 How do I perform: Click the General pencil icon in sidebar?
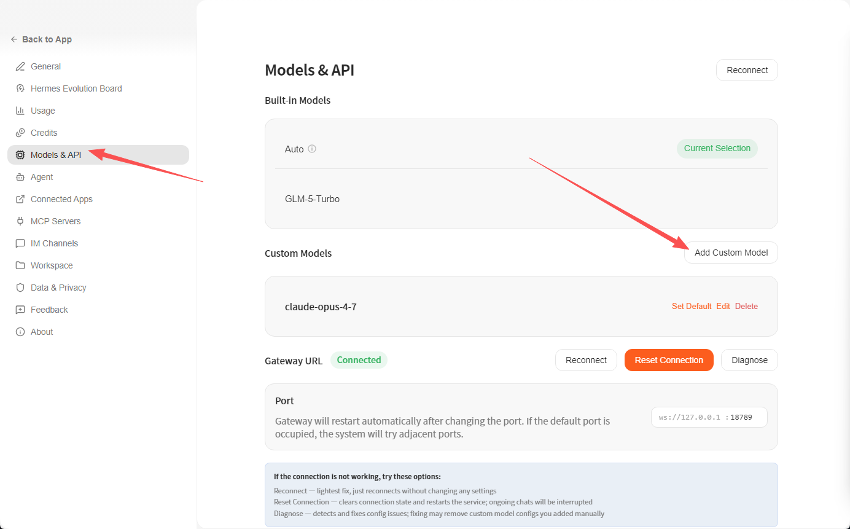(20, 66)
